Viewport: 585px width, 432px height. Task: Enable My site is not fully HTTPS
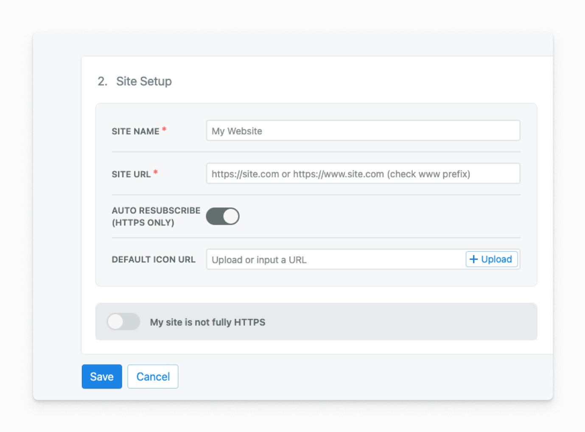coord(123,322)
